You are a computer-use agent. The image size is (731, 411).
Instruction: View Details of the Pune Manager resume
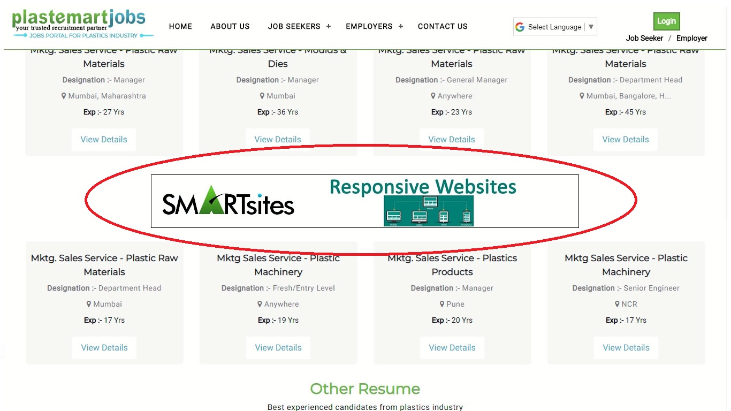click(452, 348)
